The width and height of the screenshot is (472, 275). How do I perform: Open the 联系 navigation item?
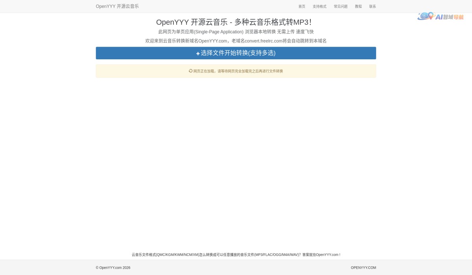click(x=372, y=6)
